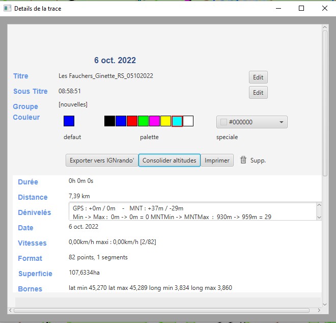Click Consolider altitudes button
Screen dimensions: 336x323
click(x=170, y=160)
